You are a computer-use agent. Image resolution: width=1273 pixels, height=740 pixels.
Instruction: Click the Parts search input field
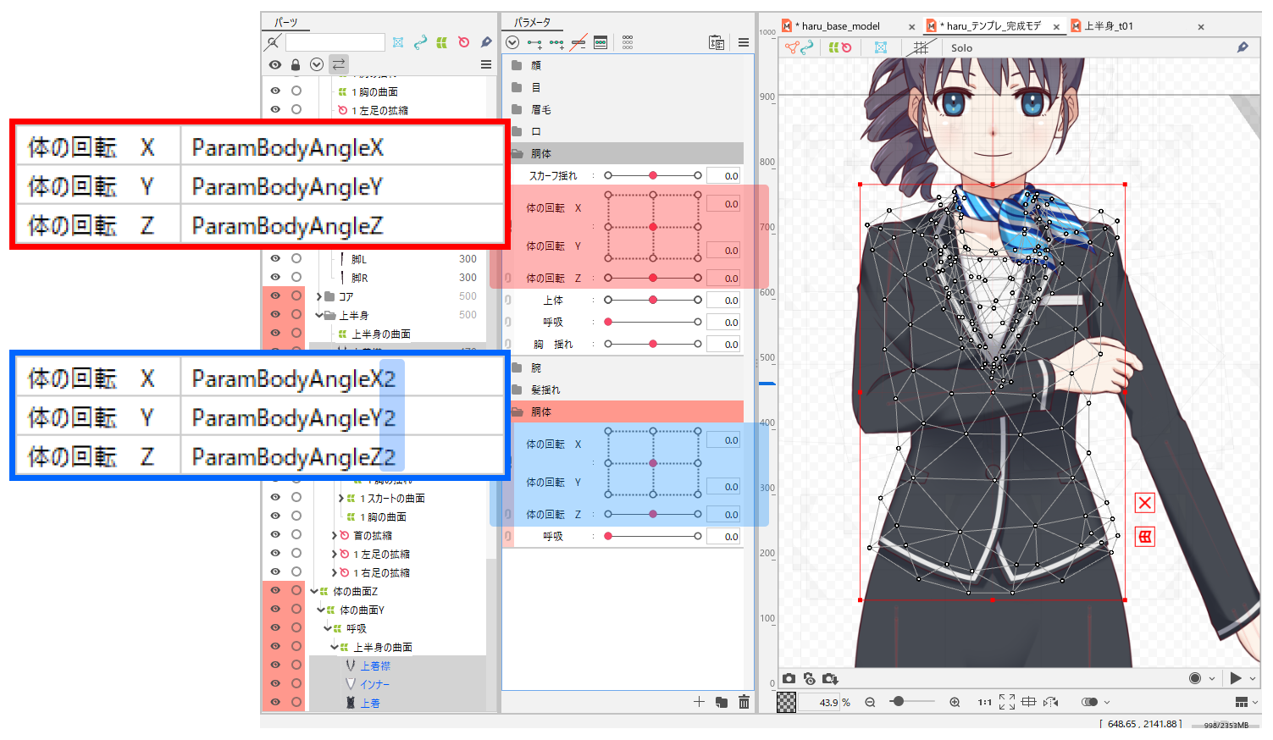335,42
